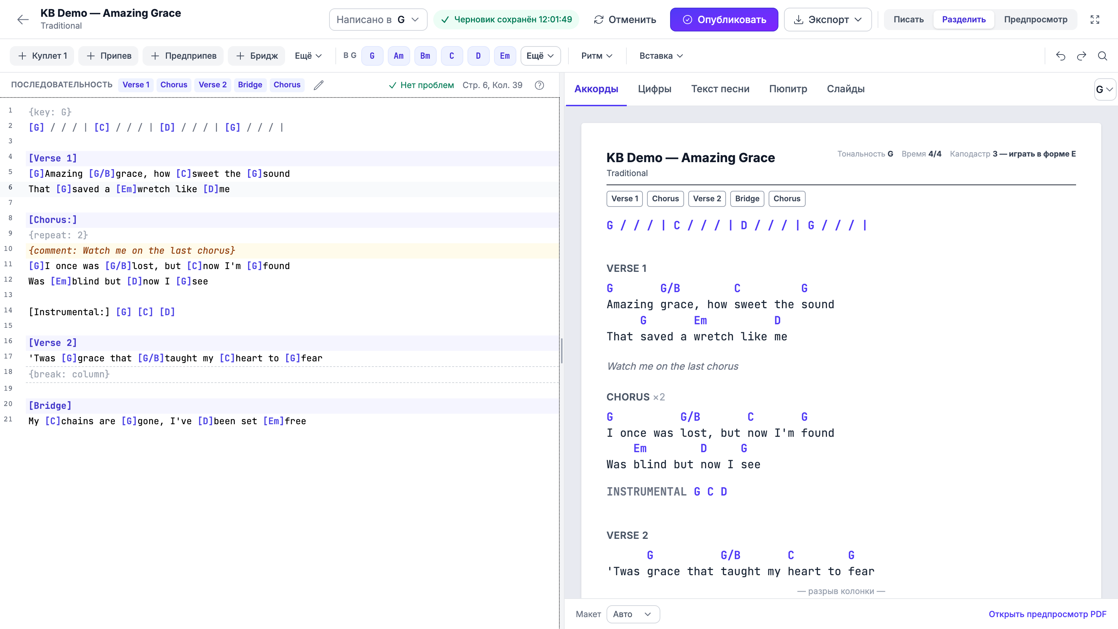Insert the Am chord chip

click(398, 56)
